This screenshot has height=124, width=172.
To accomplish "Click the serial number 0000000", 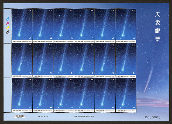I will point(153,117).
